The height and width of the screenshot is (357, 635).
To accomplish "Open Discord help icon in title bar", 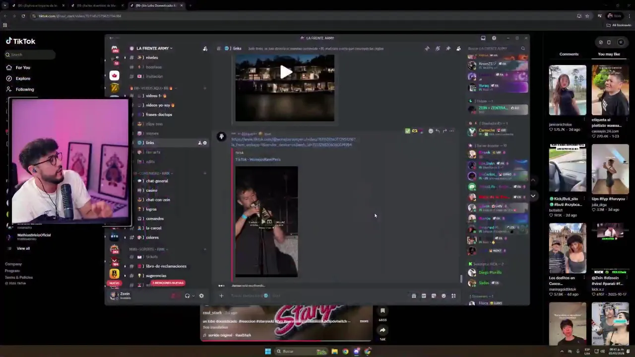I will tap(494, 38).
